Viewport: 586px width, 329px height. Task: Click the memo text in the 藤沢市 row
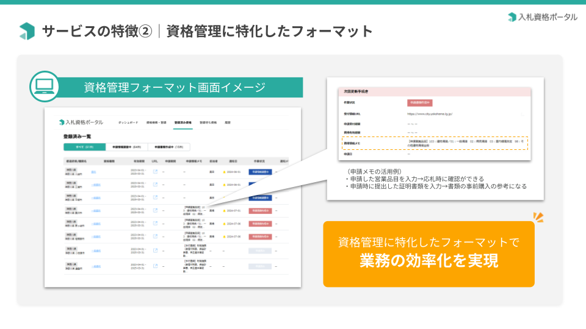[x=195, y=210]
